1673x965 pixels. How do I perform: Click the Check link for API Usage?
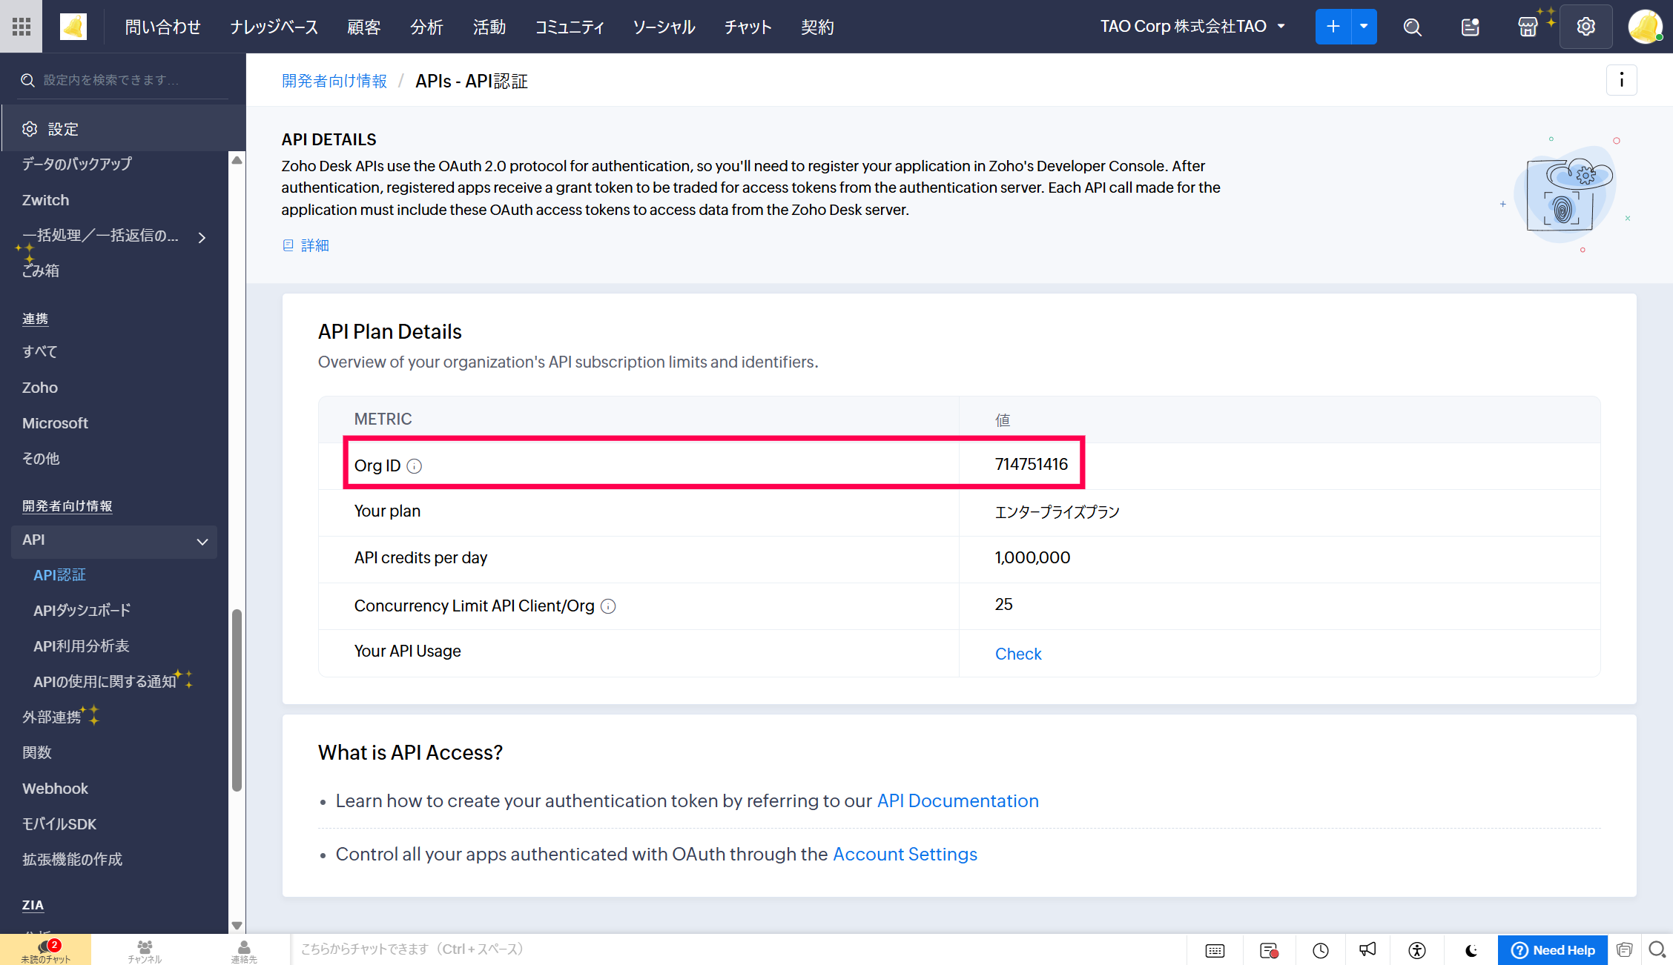tap(1017, 654)
